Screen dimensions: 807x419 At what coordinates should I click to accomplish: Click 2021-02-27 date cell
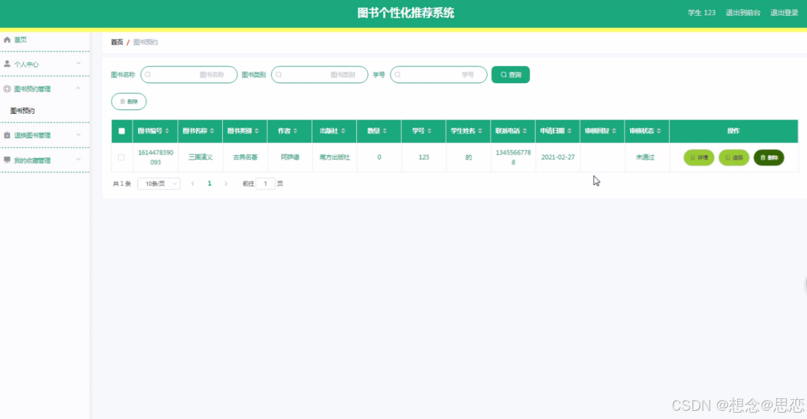coord(558,157)
